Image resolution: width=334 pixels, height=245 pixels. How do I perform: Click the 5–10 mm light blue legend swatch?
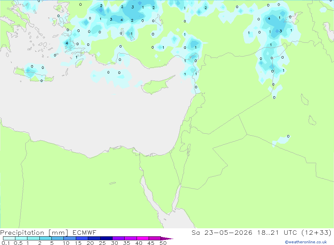[57, 238]
